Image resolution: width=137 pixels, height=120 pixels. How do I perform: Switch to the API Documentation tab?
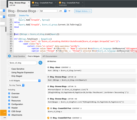[50, 56]
